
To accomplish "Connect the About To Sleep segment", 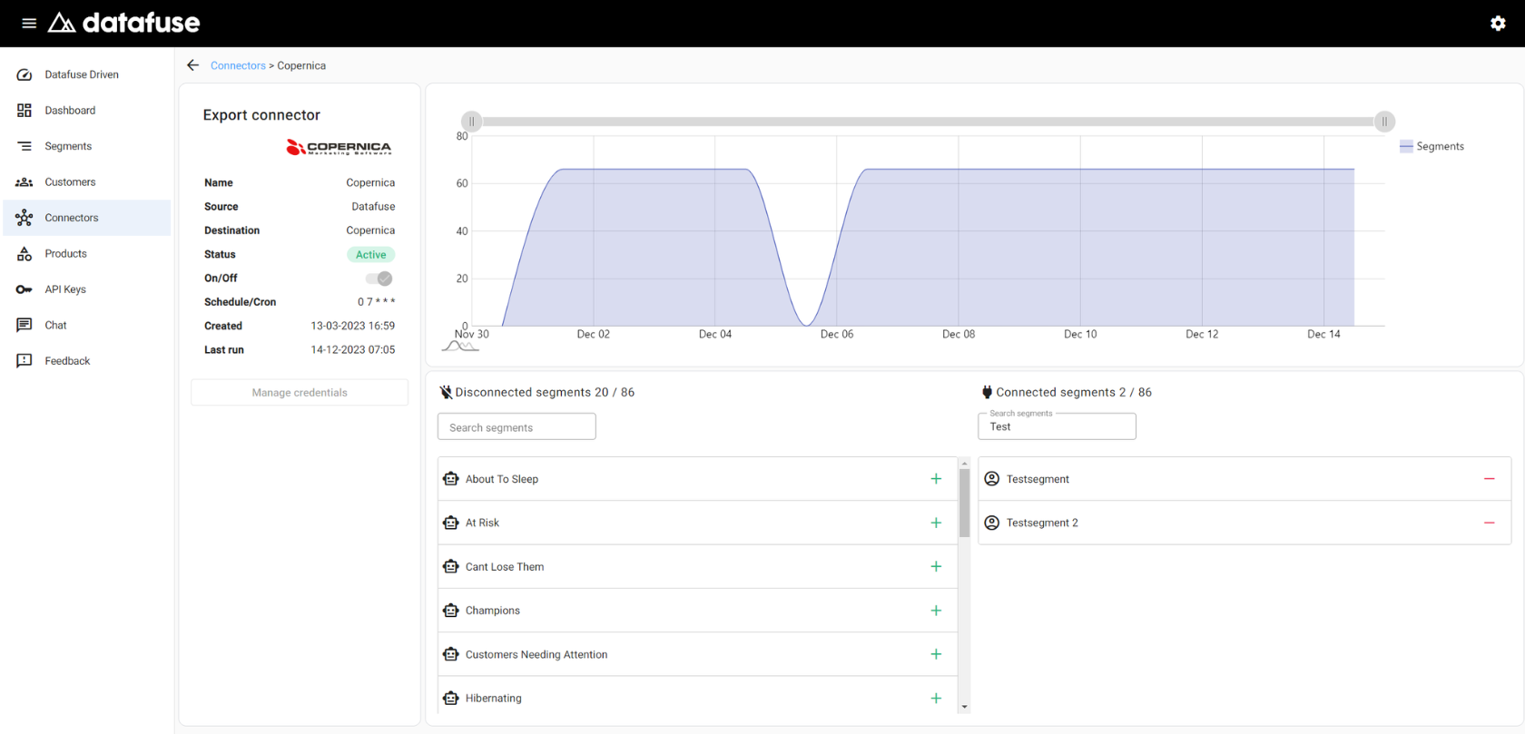I will click(x=936, y=479).
